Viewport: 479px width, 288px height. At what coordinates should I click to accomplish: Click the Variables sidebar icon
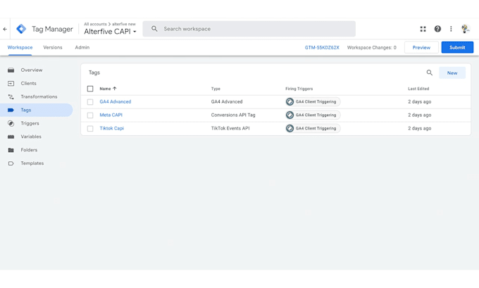pos(11,137)
